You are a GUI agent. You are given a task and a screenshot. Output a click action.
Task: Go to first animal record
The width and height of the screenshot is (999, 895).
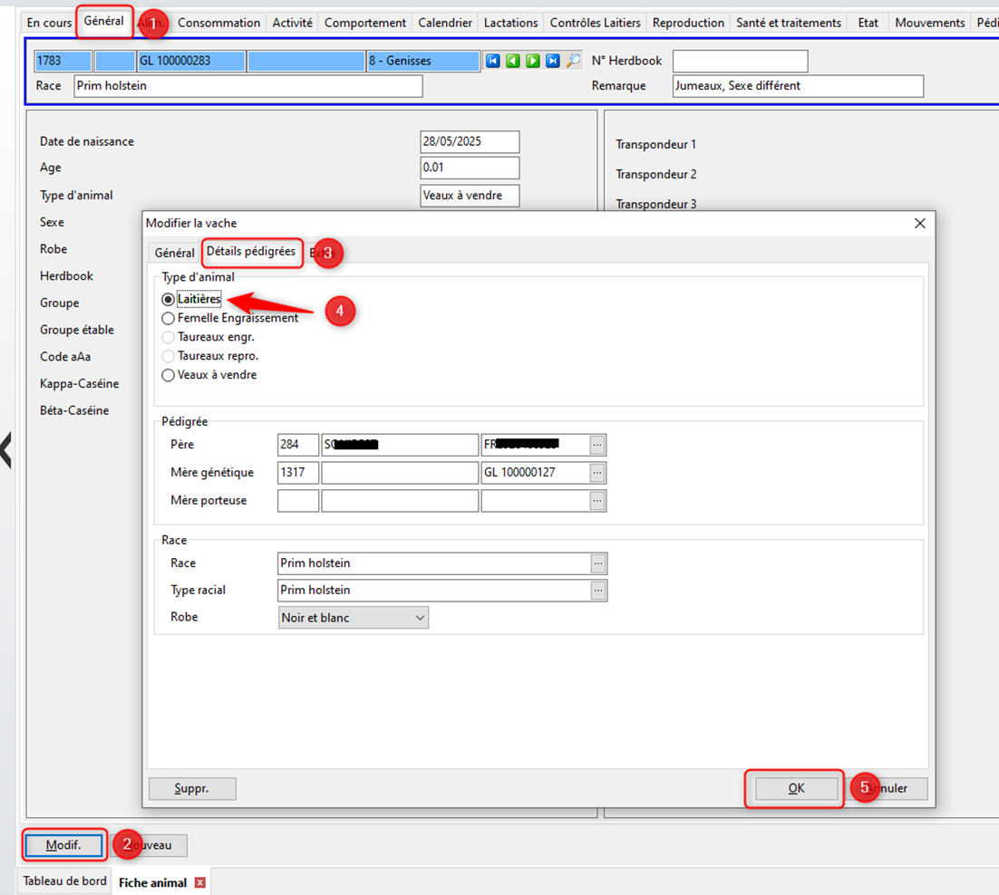click(493, 62)
